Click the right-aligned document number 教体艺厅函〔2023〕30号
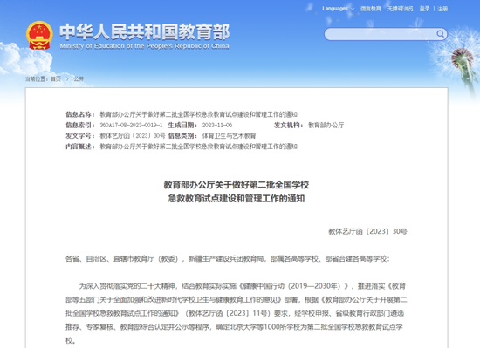Viewport: 480px width, 348px height. 367,231
